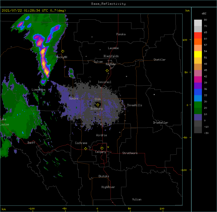Select the Blackfalds label
Viewport: 217px width, 212px height.
pos(111,56)
